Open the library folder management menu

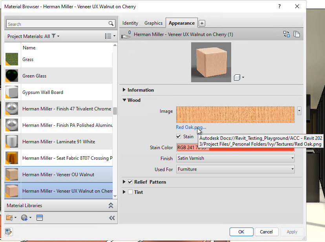point(11,218)
